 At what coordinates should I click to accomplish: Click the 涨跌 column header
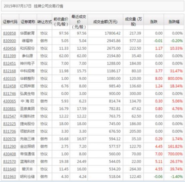pos(154,22)
